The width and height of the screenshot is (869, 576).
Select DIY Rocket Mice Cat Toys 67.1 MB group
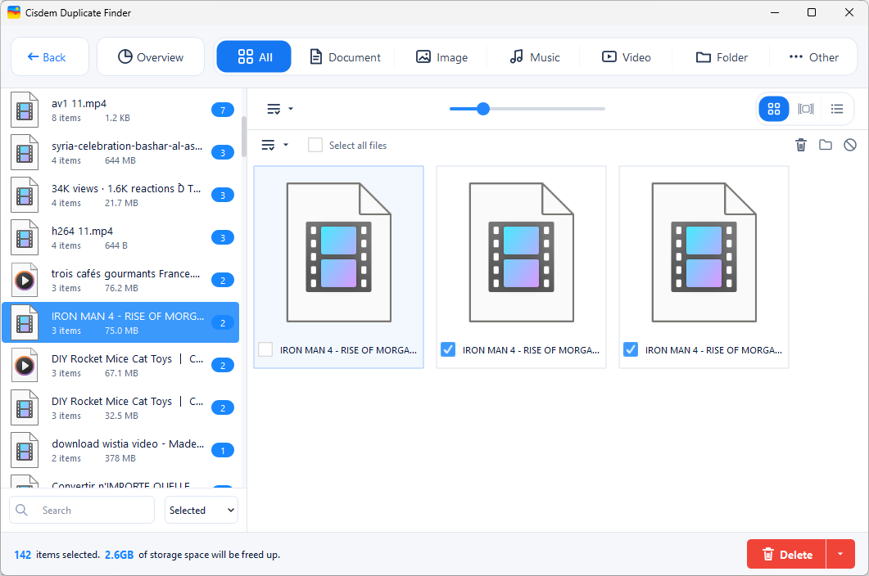(121, 365)
